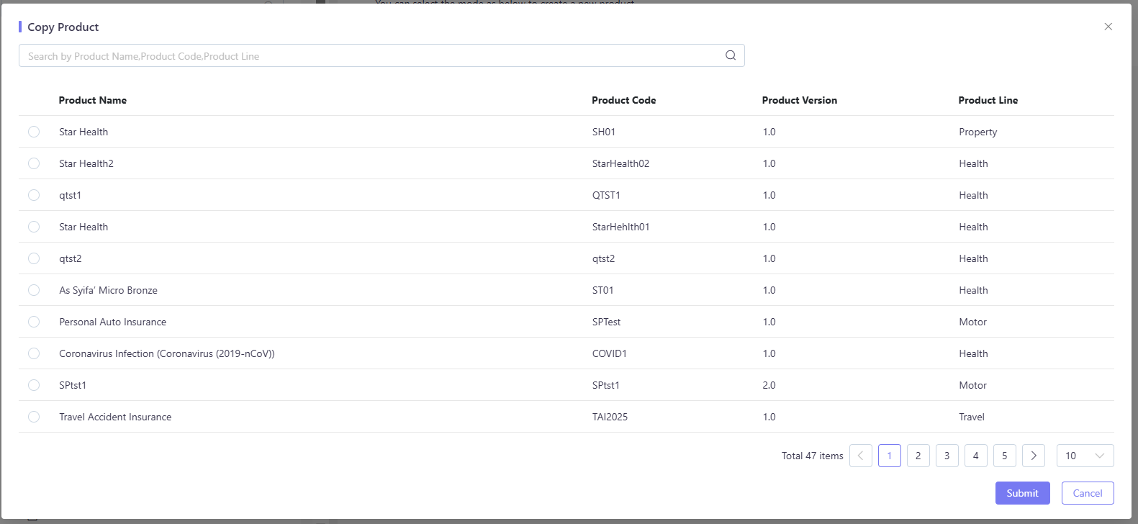Jump to page 3

947,456
